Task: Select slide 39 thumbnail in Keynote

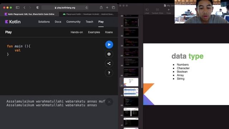Action: [x=131, y=102]
